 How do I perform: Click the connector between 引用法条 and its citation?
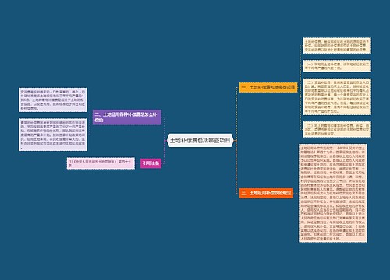[137, 163]
